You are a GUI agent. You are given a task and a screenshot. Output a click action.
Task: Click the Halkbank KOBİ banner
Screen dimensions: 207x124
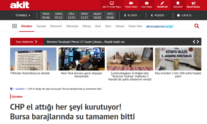click(x=160, y=26)
